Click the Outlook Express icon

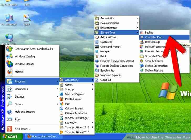click(x=61, y=108)
